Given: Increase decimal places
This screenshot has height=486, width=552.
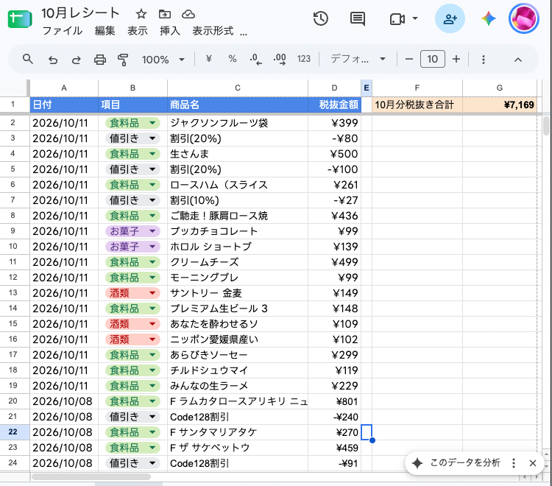Looking at the screenshot, I should tap(280, 59).
